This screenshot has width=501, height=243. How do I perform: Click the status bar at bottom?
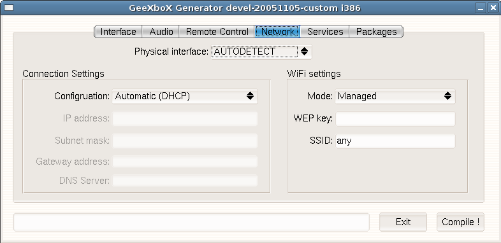[x=191, y=222]
